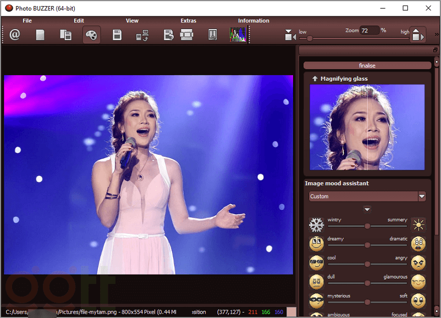The height and width of the screenshot is (318, 441).
Task: Open the File menu
Action: tap(27, 21)
